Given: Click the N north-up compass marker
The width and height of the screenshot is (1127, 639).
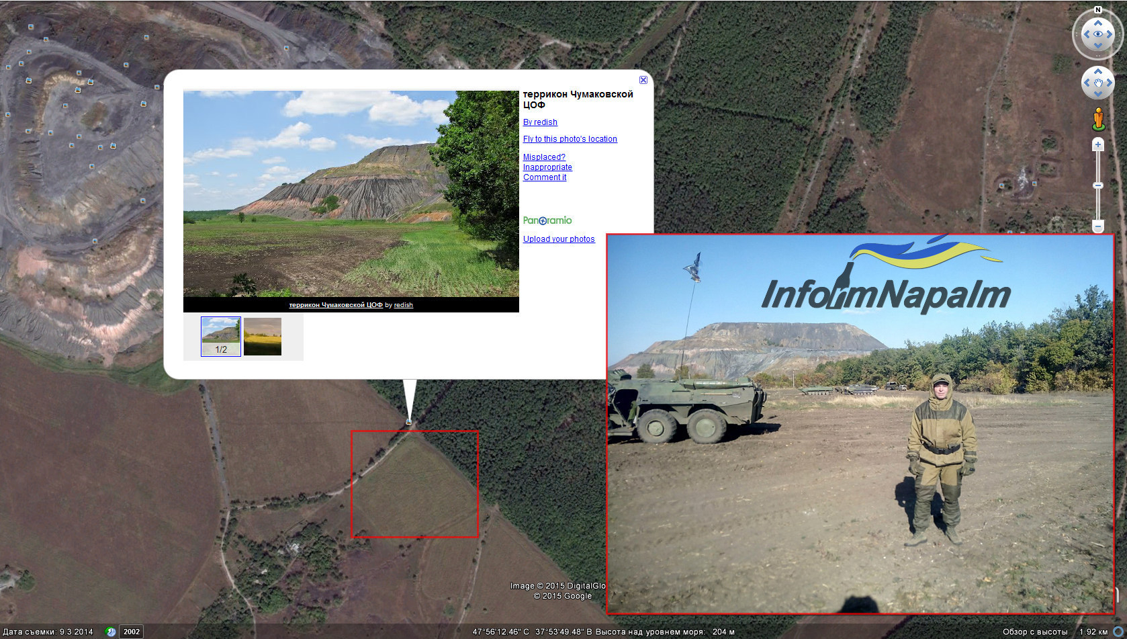Looking at the screenshot, I should pyautogui.click(x=1098, y=9).
